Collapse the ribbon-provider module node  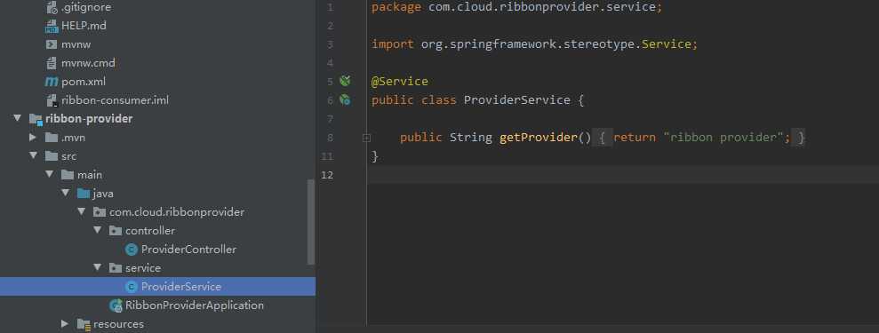[18, 119]
